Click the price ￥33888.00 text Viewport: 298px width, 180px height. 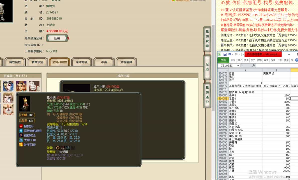(57, 31)
